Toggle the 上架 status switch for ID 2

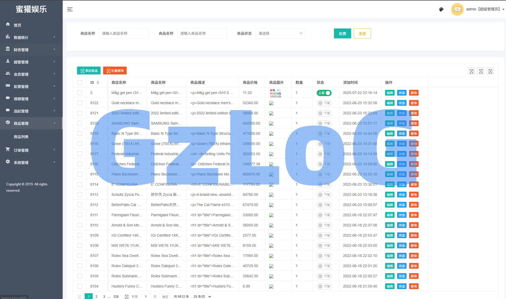[324, 93]
